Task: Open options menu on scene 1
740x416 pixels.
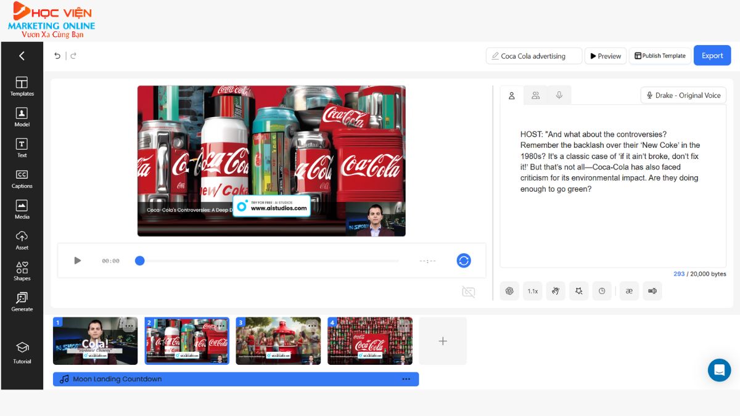Action: click(129, 325)
